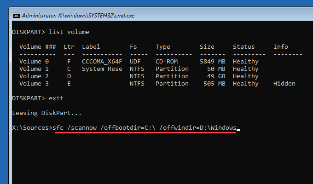Image resolution: width=313 pixels, height=184 pixels.
Task: Click the CCCOMA_X64F volume label
Action: (x=102, y=61)
